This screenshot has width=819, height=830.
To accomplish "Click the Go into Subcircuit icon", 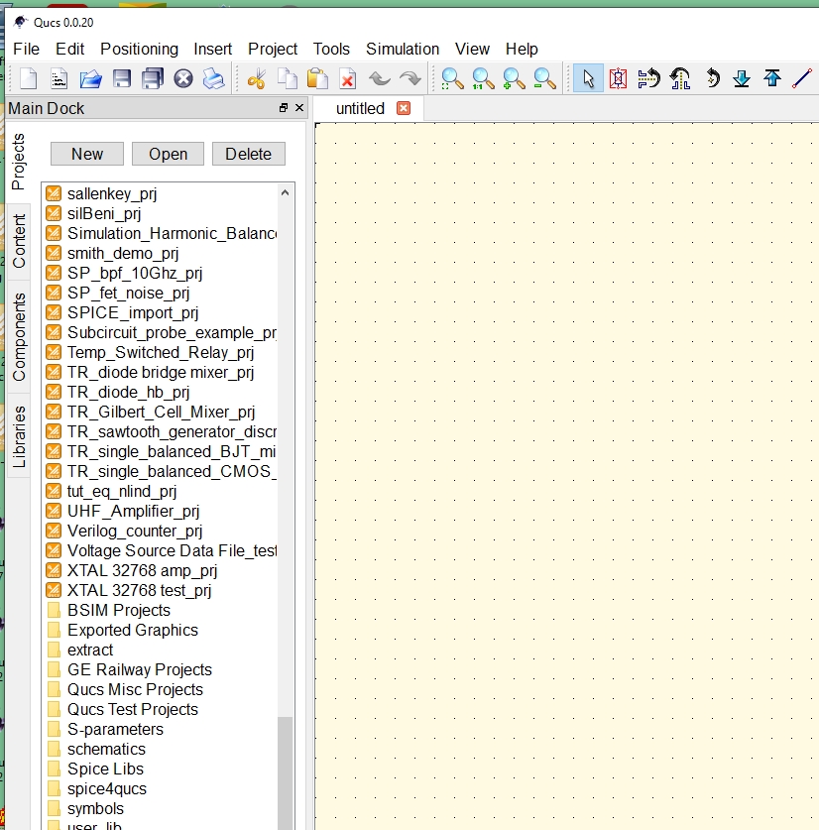I will coord(742,78).
